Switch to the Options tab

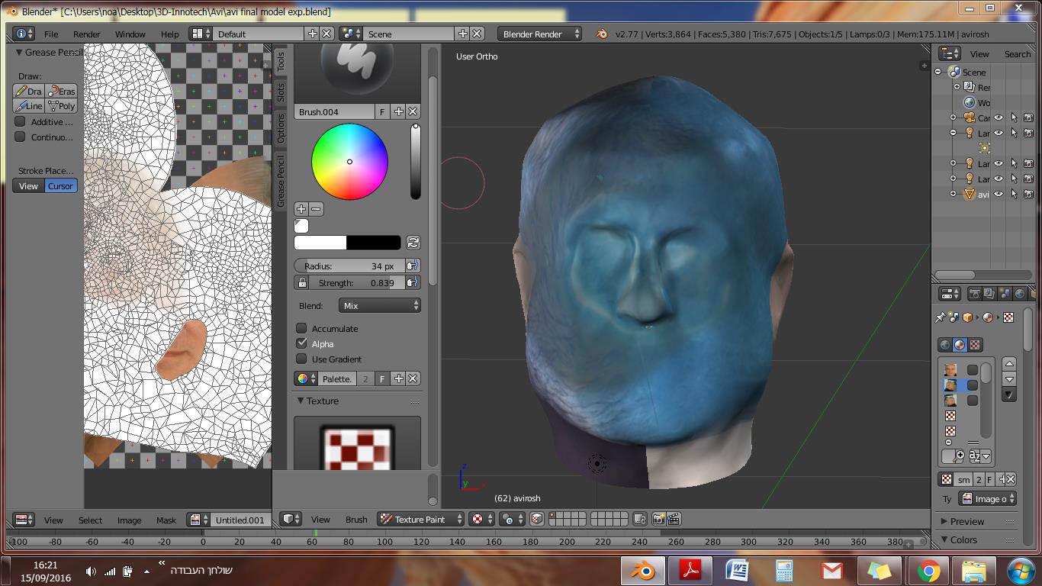(280, 128)
